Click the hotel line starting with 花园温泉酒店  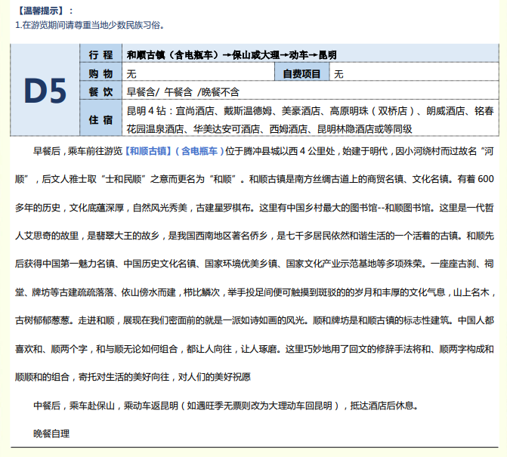pyautogui.click(x=270, y=128)
